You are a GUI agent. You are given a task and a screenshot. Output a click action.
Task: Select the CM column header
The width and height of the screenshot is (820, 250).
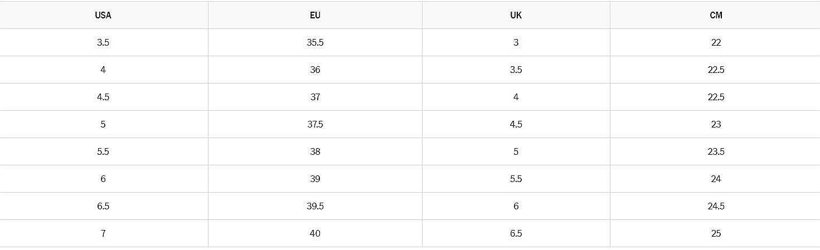click(716, 16)
